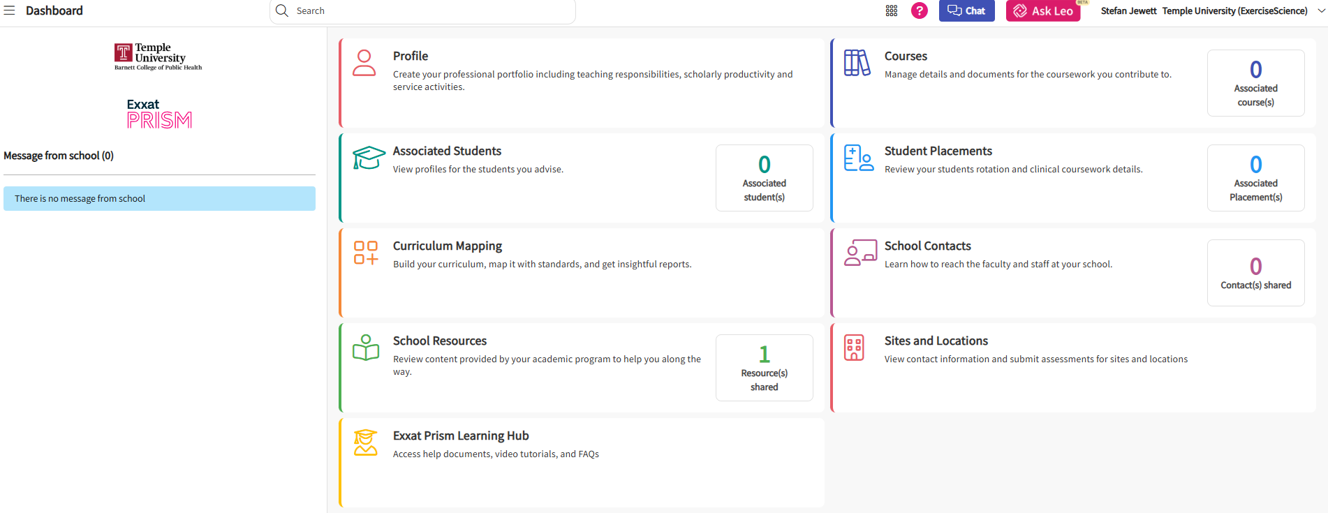The height and width of the screenshot is (513, 1328).
Task: Click the School Resources book icon
Action: (366, 348)
